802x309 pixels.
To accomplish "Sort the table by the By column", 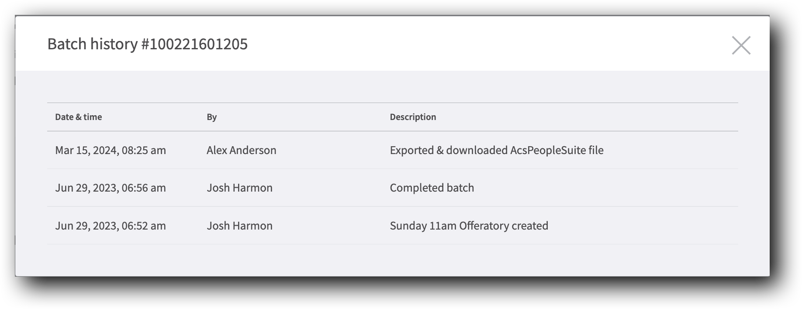I will (x=211, y=117).
